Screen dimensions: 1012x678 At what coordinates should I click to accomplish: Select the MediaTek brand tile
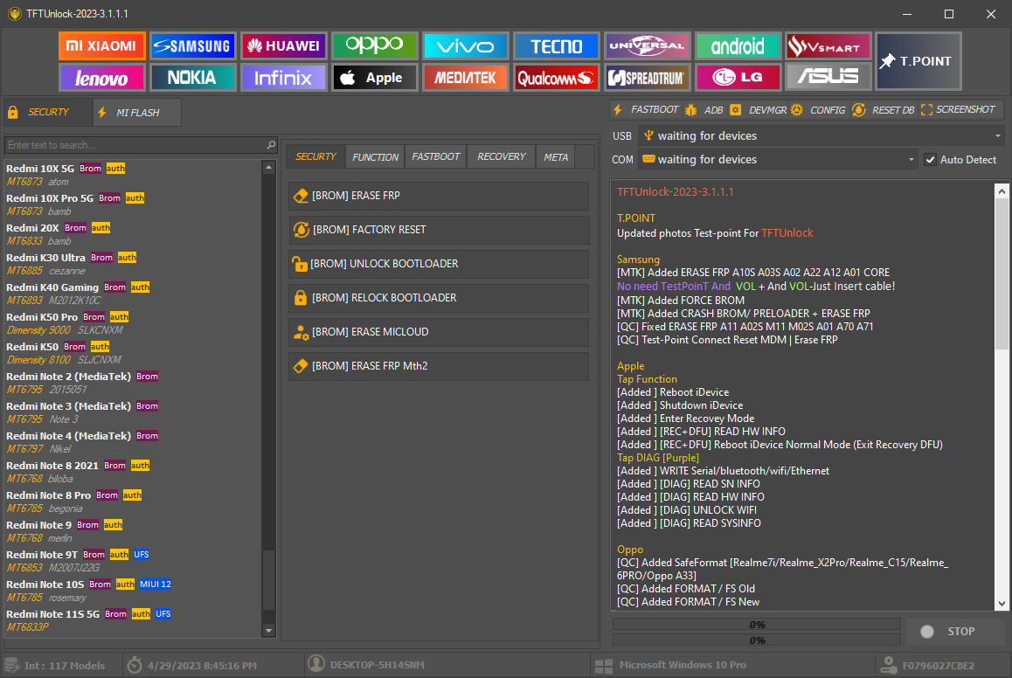[465, 78]
